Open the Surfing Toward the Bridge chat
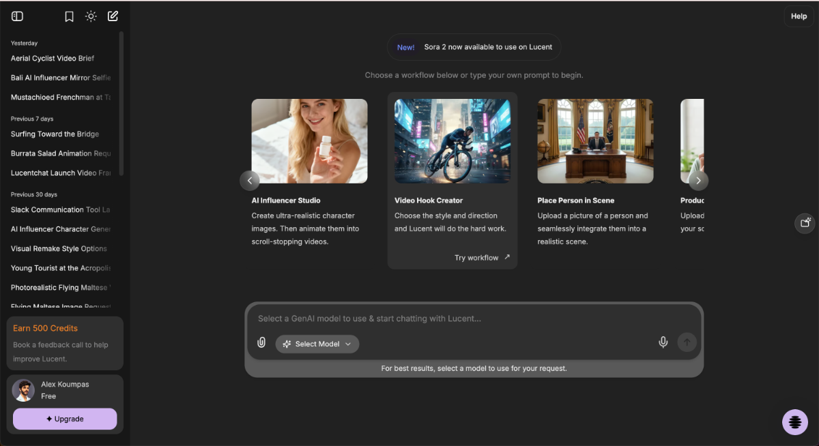This screenshot has height=446, width=819. click(x=55, y=134)
